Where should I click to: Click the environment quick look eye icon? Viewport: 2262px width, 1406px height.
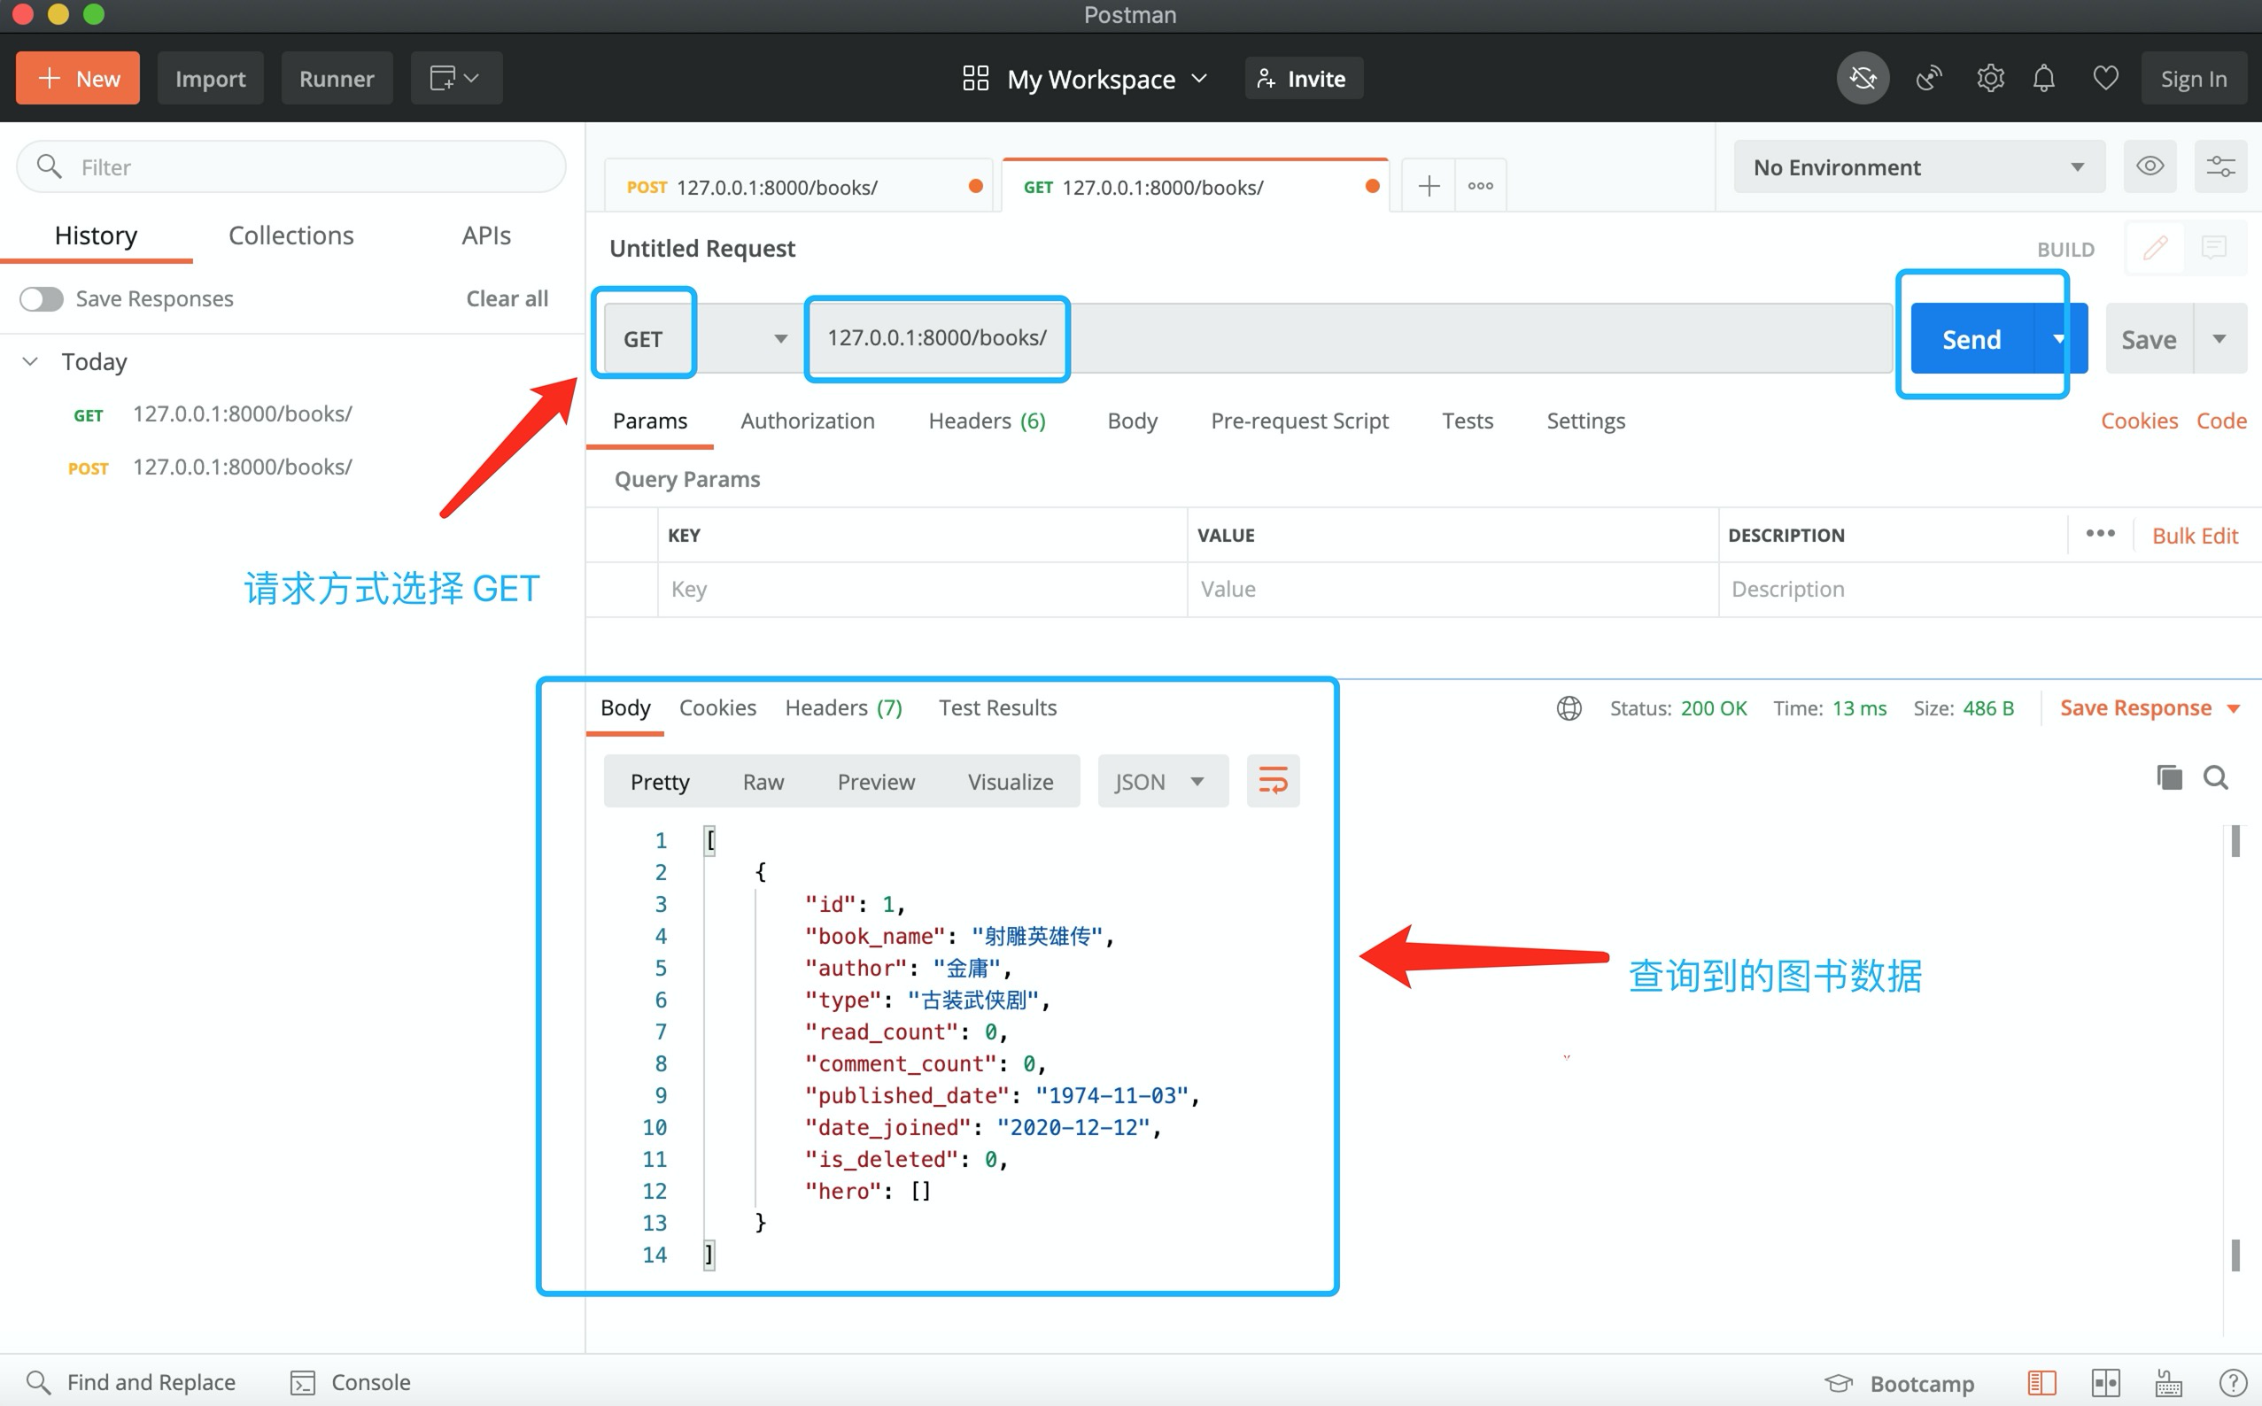pos(2150,166)
